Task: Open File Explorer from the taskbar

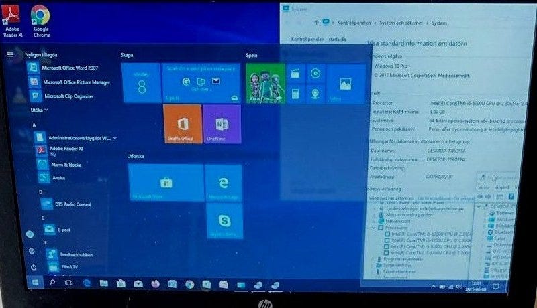Action: 104,283
